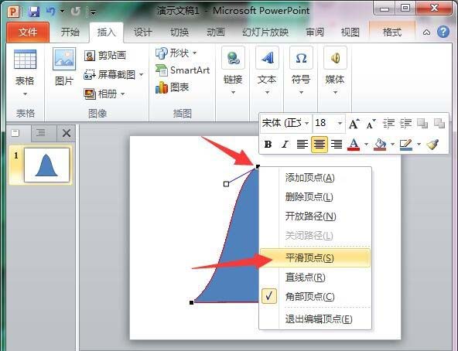
Task: Switch to the 动画 ribbon tab
Action: tap(216, 32)
